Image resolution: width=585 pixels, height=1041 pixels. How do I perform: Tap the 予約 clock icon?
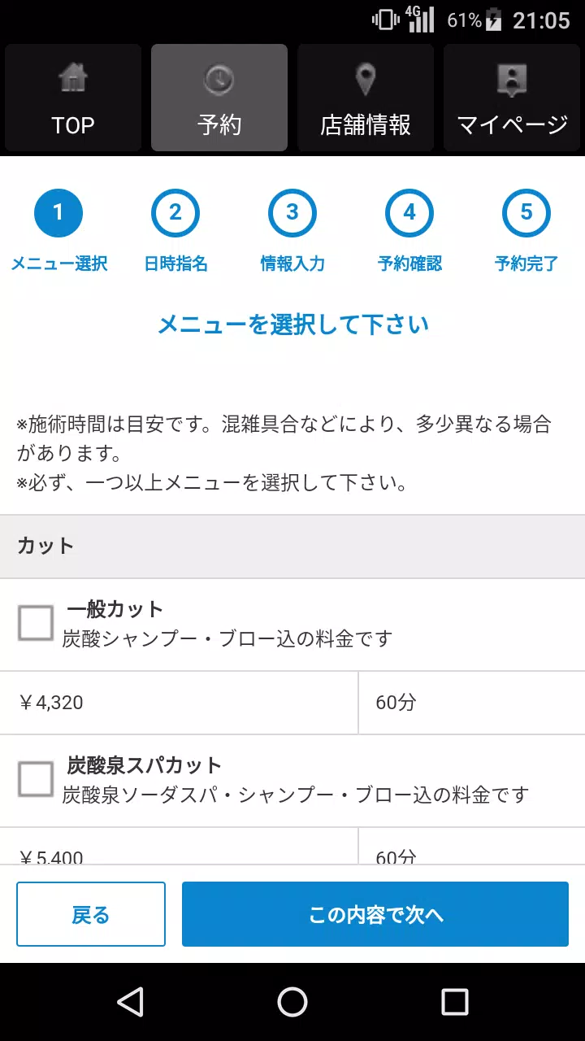coord(219,80)
